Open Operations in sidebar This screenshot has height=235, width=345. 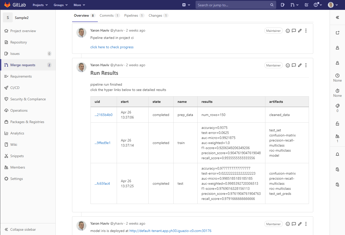point(28,110)
